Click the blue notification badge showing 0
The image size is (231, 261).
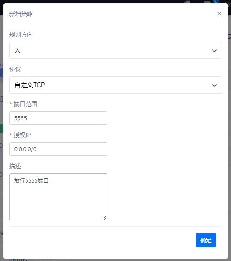pyautogui.click(x=216, y=1)
